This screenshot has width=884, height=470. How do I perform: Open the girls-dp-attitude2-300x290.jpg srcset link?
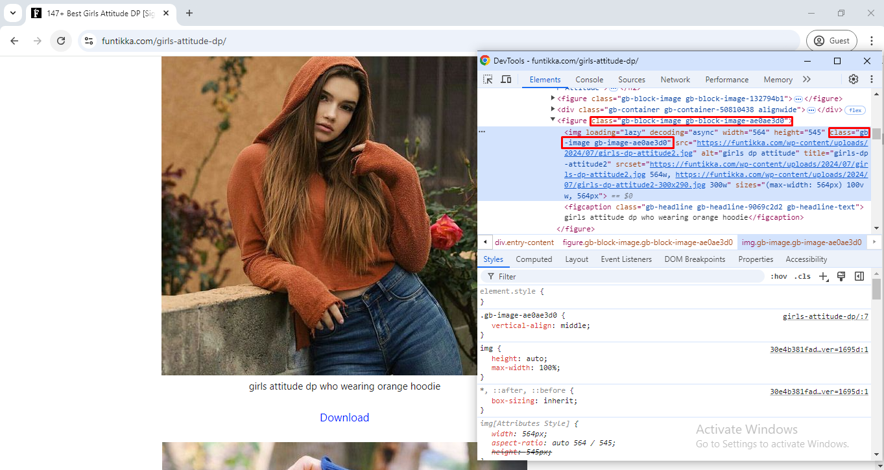pyautogui.click(x=716, y=180)
